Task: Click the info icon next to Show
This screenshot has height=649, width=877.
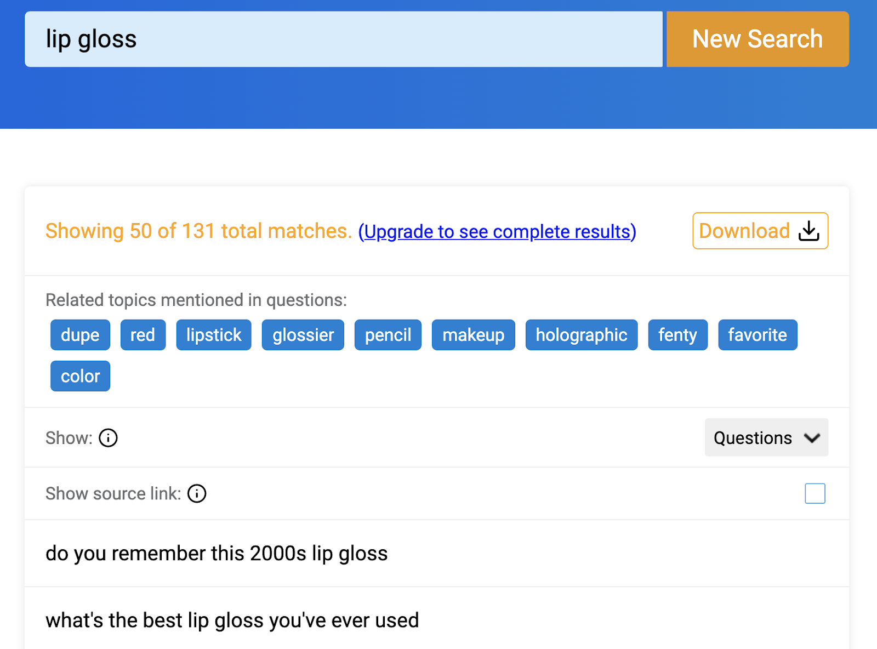Action: (108, 438)
